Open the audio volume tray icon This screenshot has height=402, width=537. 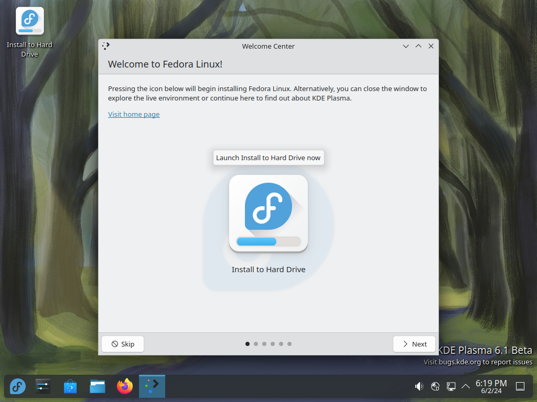coord(419,386)
